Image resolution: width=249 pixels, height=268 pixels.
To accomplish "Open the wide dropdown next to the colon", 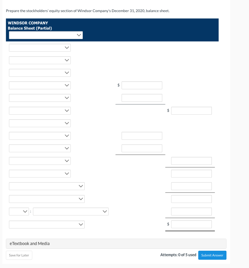I will tap(71, 211).
